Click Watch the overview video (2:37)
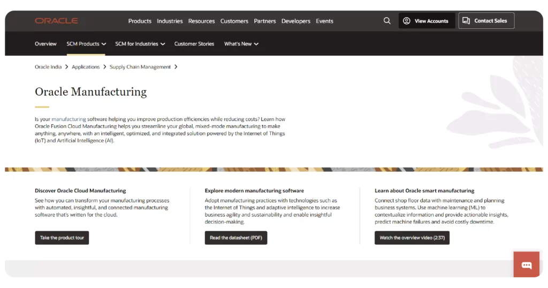 tap(412, 238)
